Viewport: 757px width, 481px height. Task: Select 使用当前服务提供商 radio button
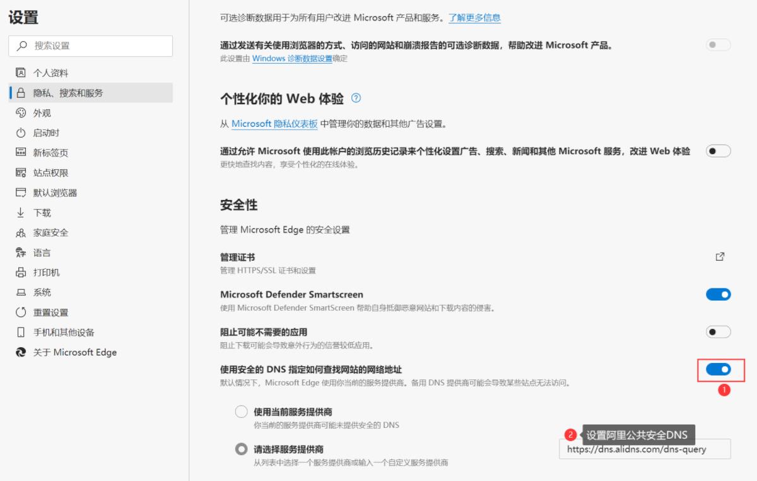(241, 412)
